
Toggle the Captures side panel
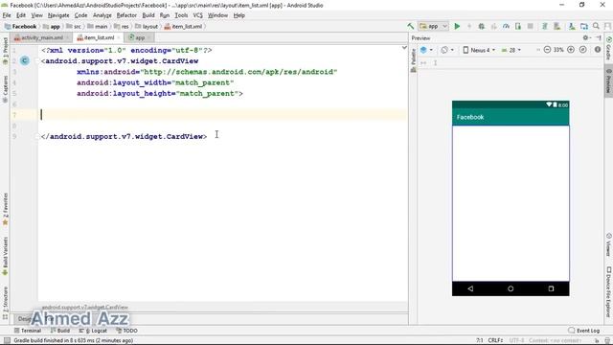5,89
